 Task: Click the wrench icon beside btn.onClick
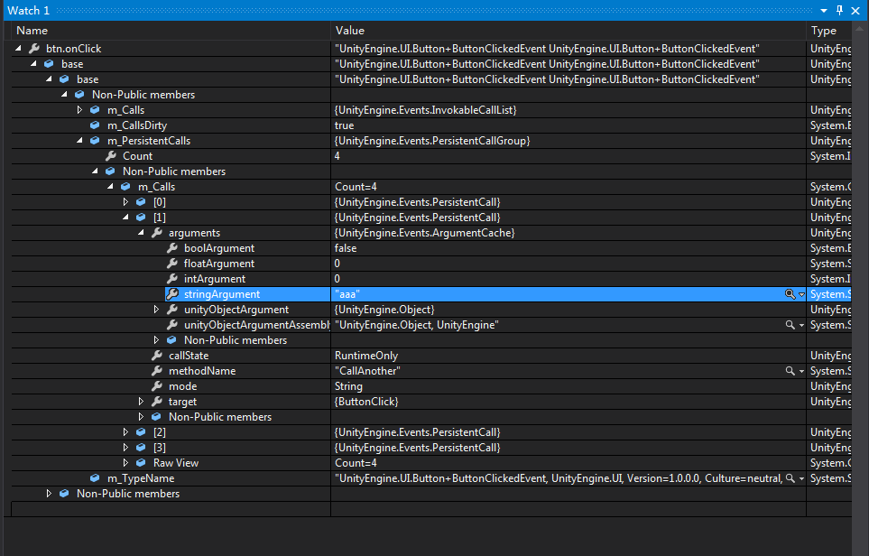pos(34,49)
